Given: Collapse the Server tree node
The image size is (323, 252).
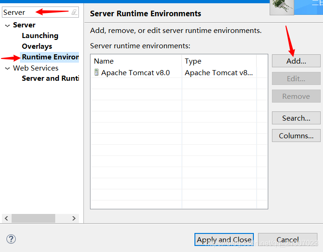Looking at the screenshot, I should (x=7, y=26).
